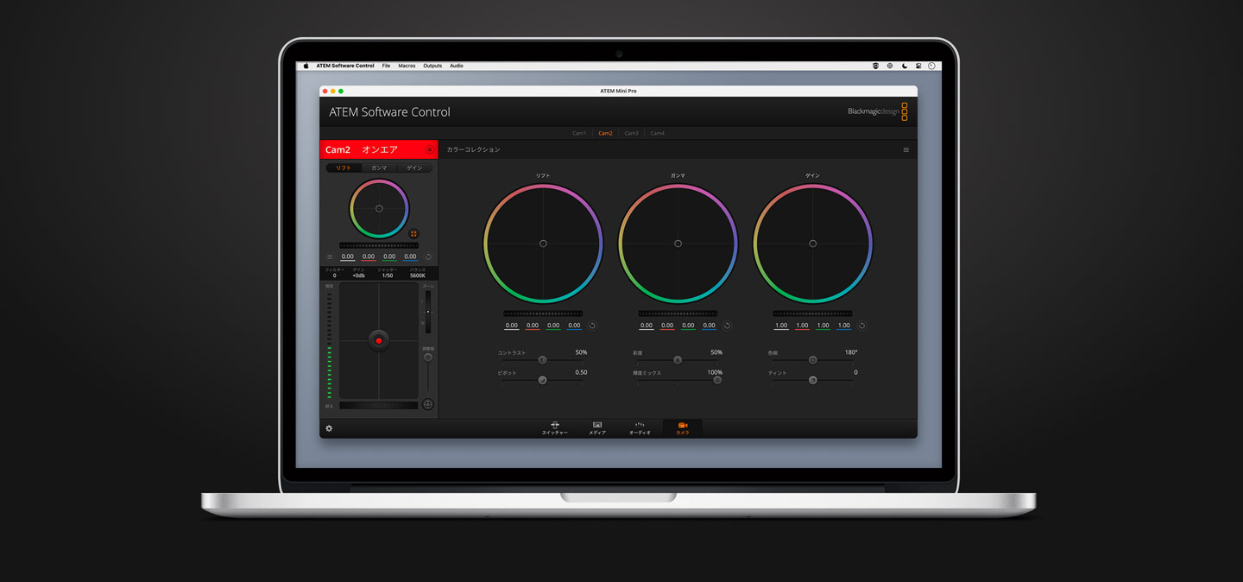
Task: Click the バランス 5600K value
Action: (417, 274)
